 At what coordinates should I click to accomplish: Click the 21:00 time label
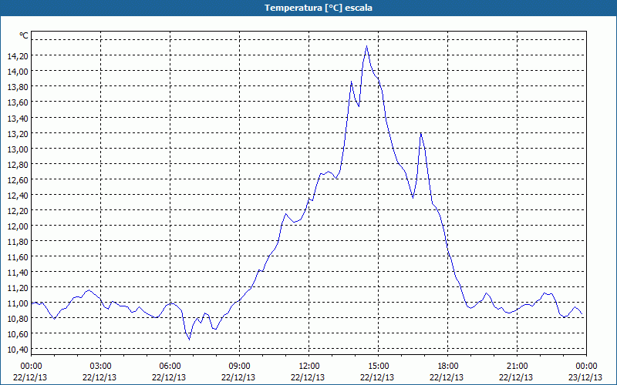coord(517,367)
